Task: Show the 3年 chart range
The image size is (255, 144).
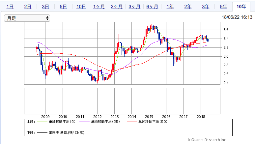Action: pos(206,7)
